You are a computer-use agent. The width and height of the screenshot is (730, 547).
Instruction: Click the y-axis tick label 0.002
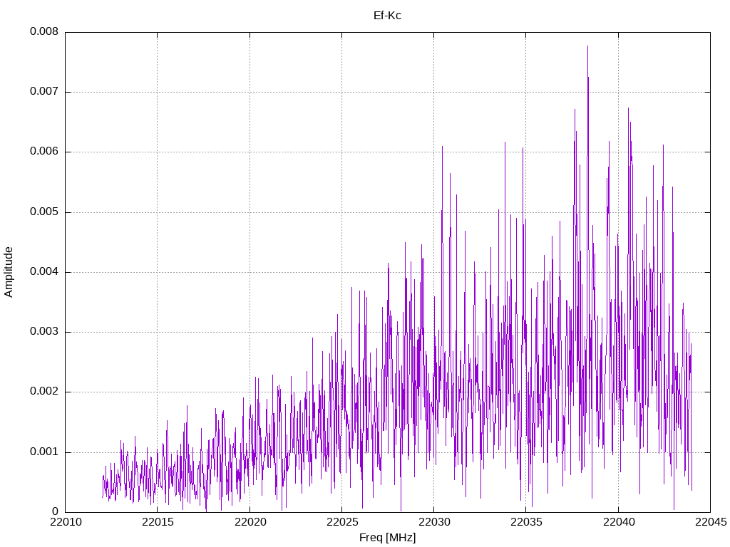click(44, 392)
